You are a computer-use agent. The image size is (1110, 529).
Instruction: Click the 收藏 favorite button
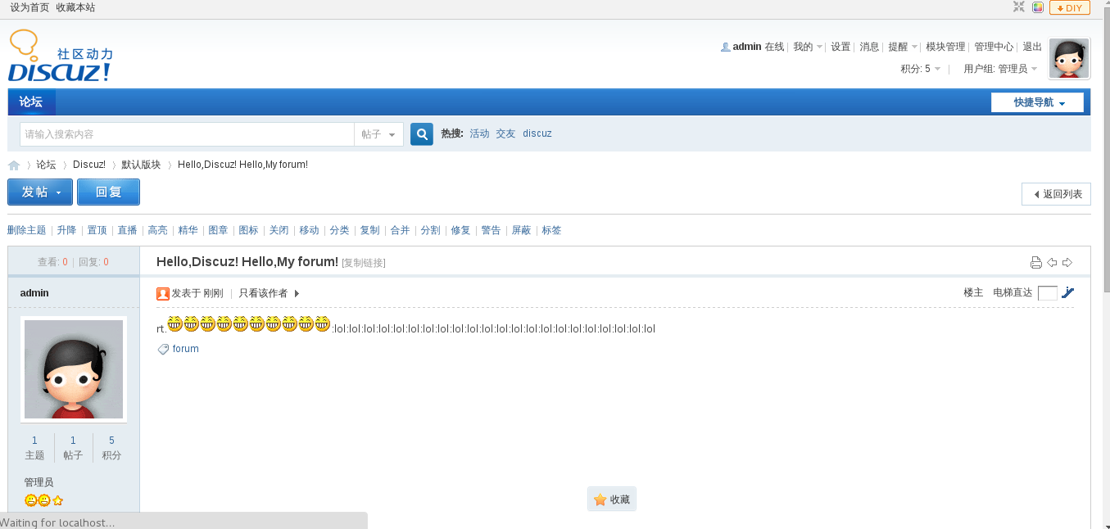612,500
